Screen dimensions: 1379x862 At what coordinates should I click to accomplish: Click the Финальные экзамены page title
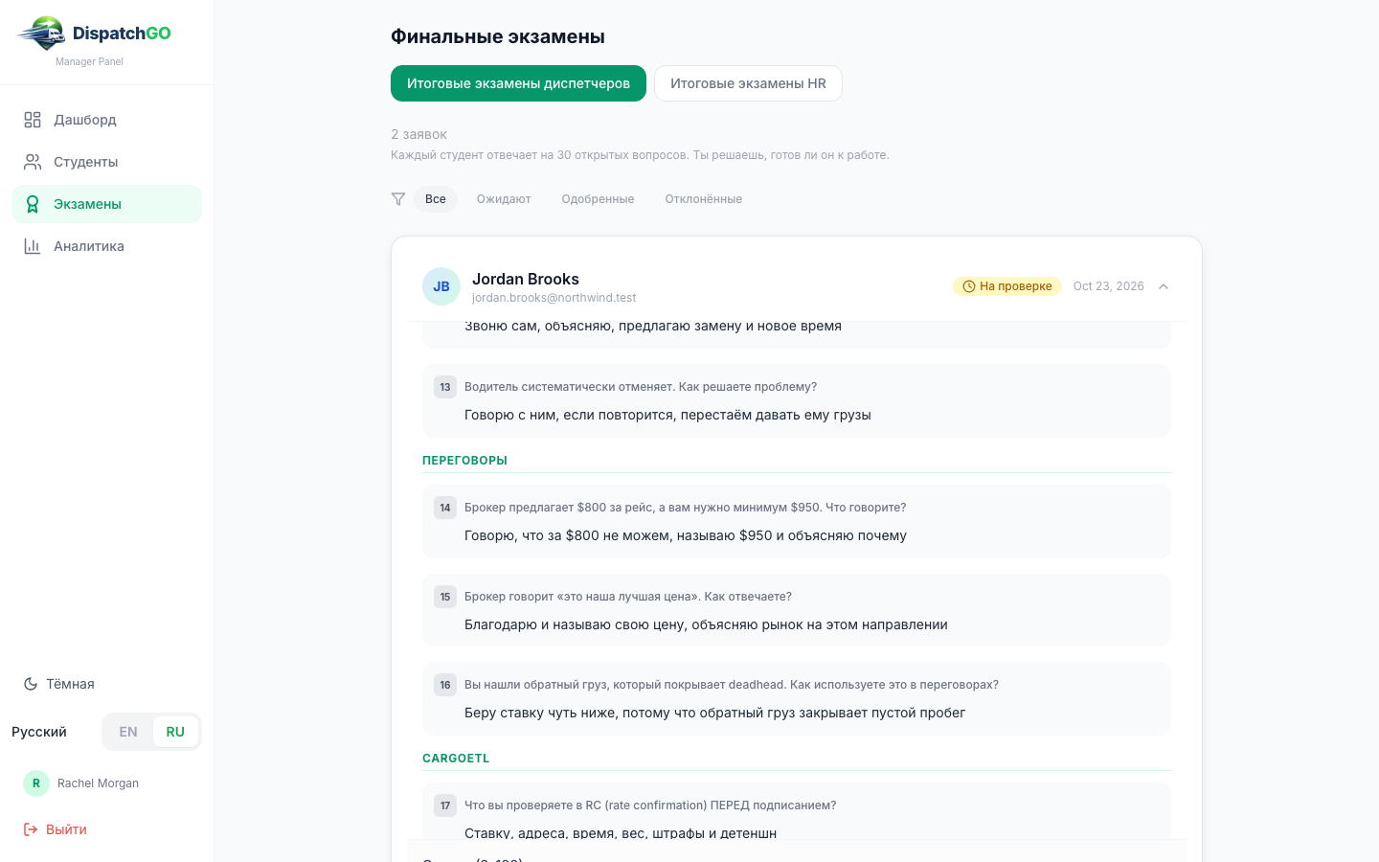click(498, 36)
